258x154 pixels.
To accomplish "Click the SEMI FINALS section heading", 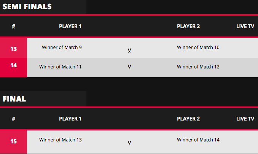I will point(27,6).
